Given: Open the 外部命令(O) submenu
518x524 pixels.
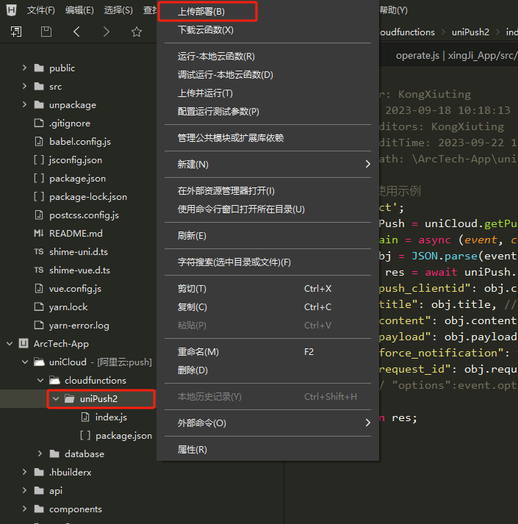Looking at the screenshot, I should [x=267, y=423].
